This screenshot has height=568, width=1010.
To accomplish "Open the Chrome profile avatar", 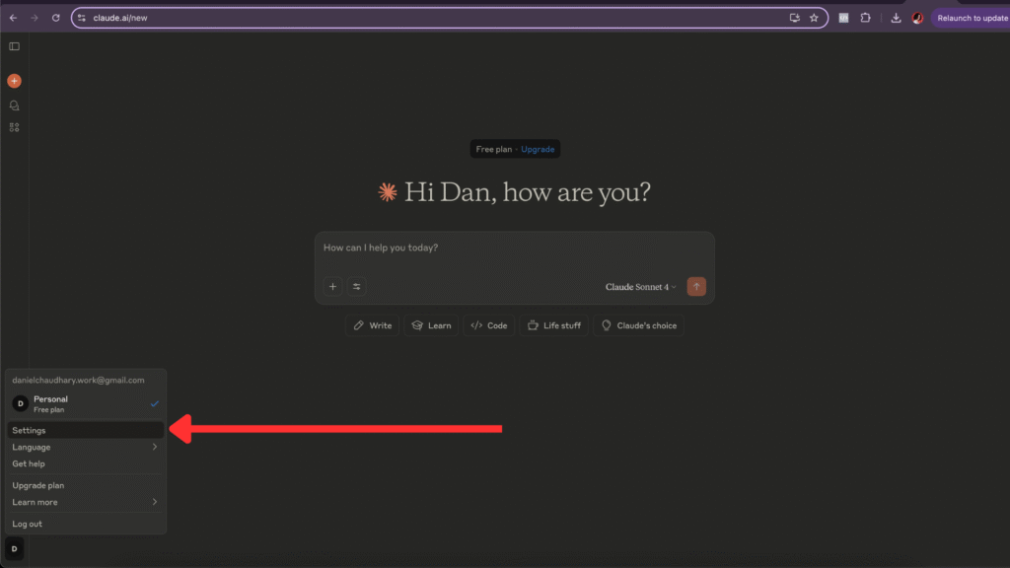I will tap(918, 18).
